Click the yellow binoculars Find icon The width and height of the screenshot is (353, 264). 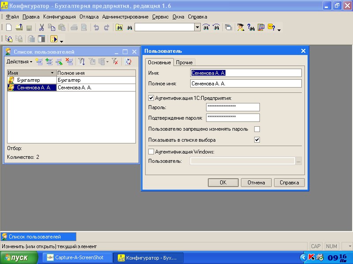[119, 28]
